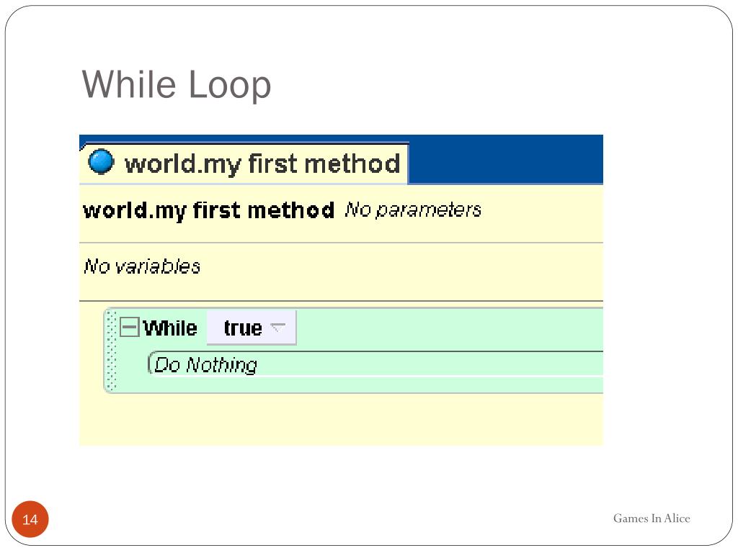Select the true value in While condition
The height and width of the screenshot is (553, 738).
click(x=242, y=328)
